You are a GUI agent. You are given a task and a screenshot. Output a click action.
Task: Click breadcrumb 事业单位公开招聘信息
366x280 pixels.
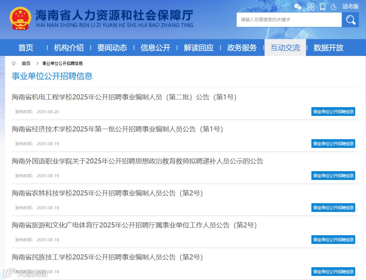tap(62, 63)
